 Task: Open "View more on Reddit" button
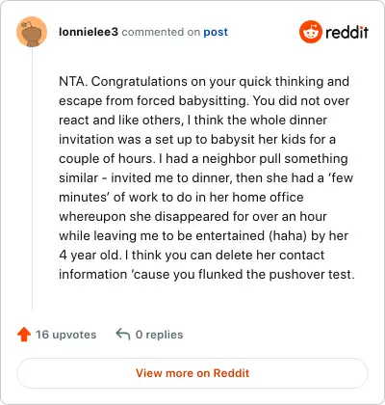tap(192, 373)
